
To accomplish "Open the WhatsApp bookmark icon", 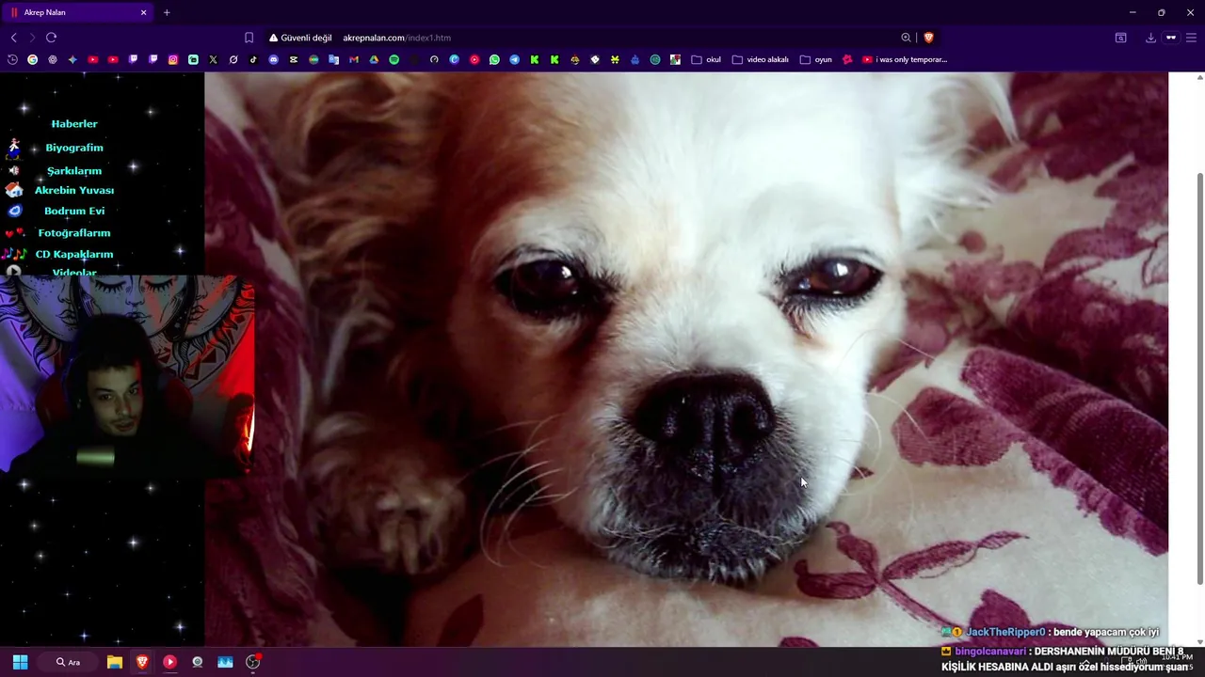I will (x=494, y=59).
